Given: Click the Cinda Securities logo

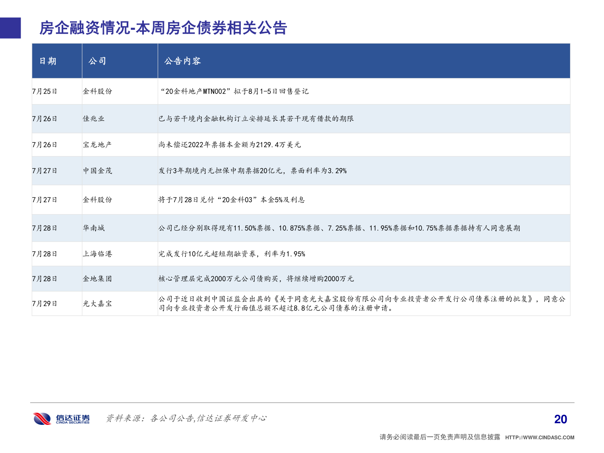Looking at the screenshot, I should pos(61,418).
